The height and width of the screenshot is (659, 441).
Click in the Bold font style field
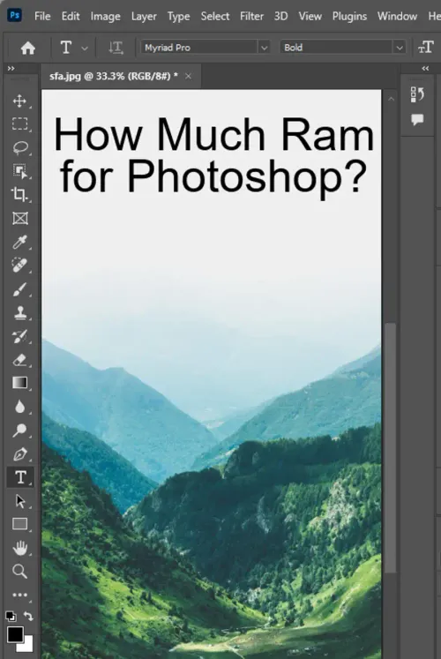click(337, 48)
